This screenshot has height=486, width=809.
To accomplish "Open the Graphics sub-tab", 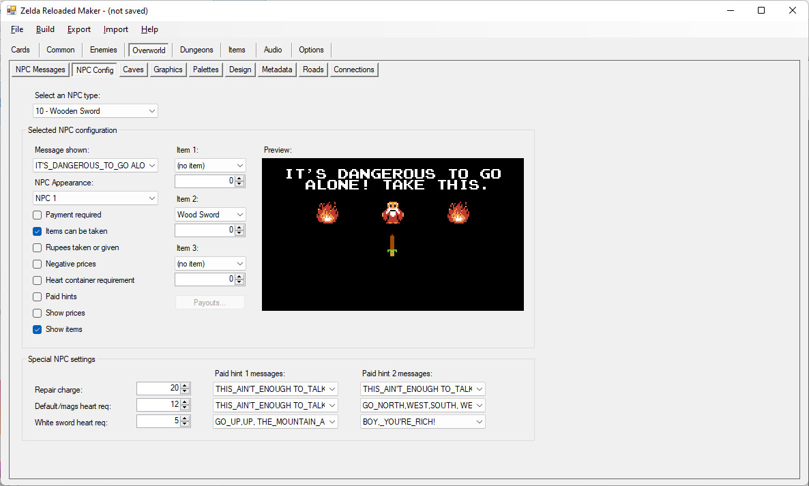I will [x=168, y=70].
